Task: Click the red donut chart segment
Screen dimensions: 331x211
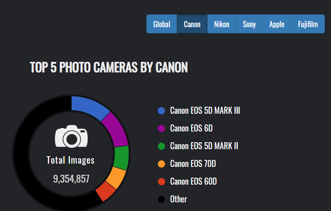Action: (x=106, y=190)
